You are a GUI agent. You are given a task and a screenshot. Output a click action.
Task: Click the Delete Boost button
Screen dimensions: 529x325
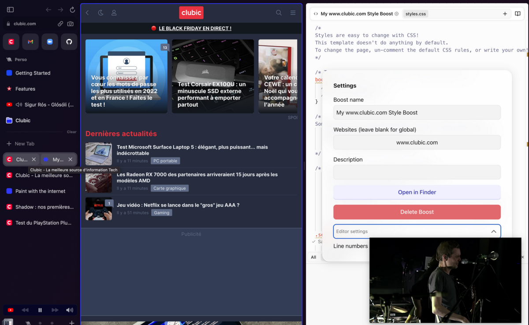click(x=417, y=212)
